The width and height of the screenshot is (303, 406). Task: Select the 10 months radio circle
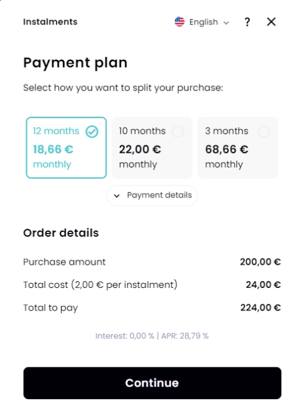pyautogui.click(x=178, y=132)
